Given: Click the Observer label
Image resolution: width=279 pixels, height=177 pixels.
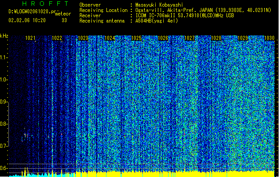Looking at the screenshot, I should pos(90,5).
